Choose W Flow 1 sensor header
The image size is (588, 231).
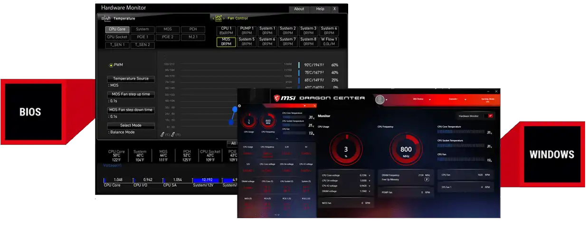[x=329, y=42]
